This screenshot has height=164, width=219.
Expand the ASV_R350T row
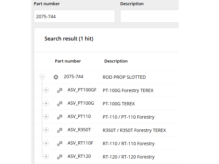point(46,130)
